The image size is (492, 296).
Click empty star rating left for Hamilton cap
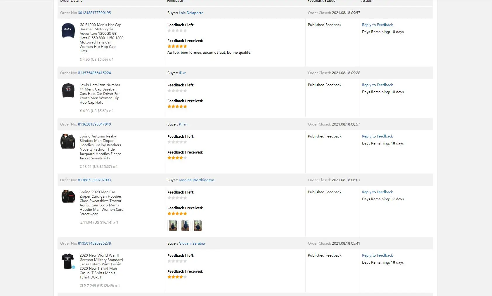(177, 91)
